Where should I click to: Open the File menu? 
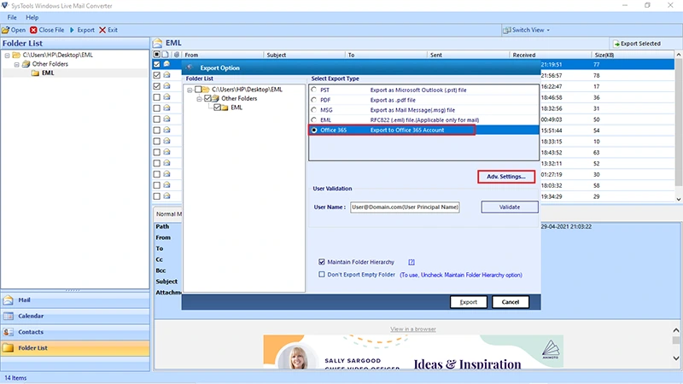12,17
